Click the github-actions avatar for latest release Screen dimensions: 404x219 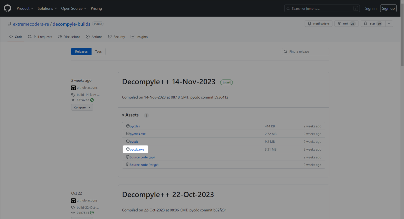click(x=73, y=88)
